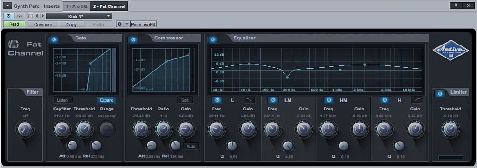Select the high-mid node on EQ graph
The width and height of the screenshot is (477, 168).
340,70
